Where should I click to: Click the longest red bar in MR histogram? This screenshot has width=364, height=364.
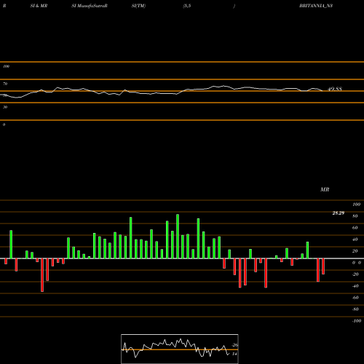click(42, 275)
